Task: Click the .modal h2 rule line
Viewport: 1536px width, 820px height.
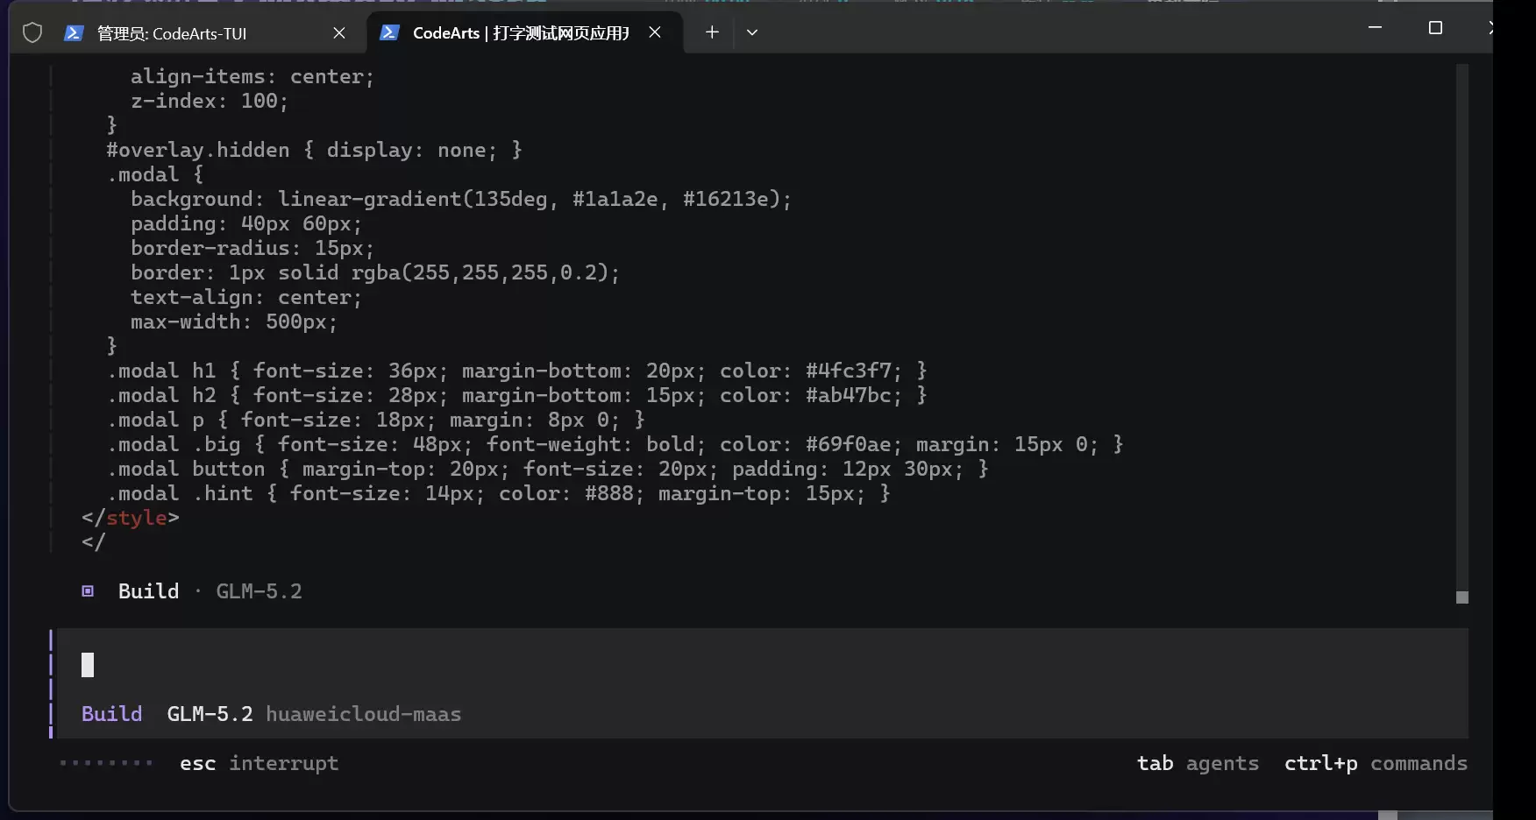Action: click(x=516, y=395)
